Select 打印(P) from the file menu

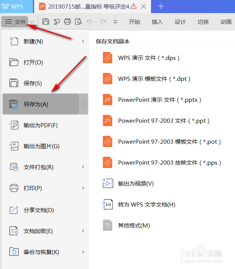tap(45, 188)
